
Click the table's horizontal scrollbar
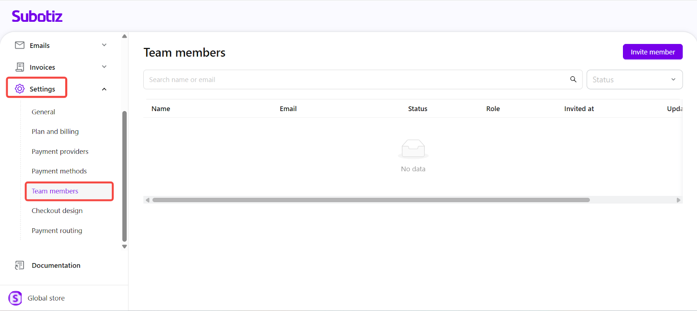pos(370,200)
